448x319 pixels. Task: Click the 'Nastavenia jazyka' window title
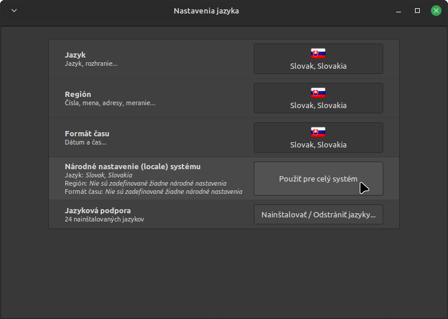click(x=206, y=11)
